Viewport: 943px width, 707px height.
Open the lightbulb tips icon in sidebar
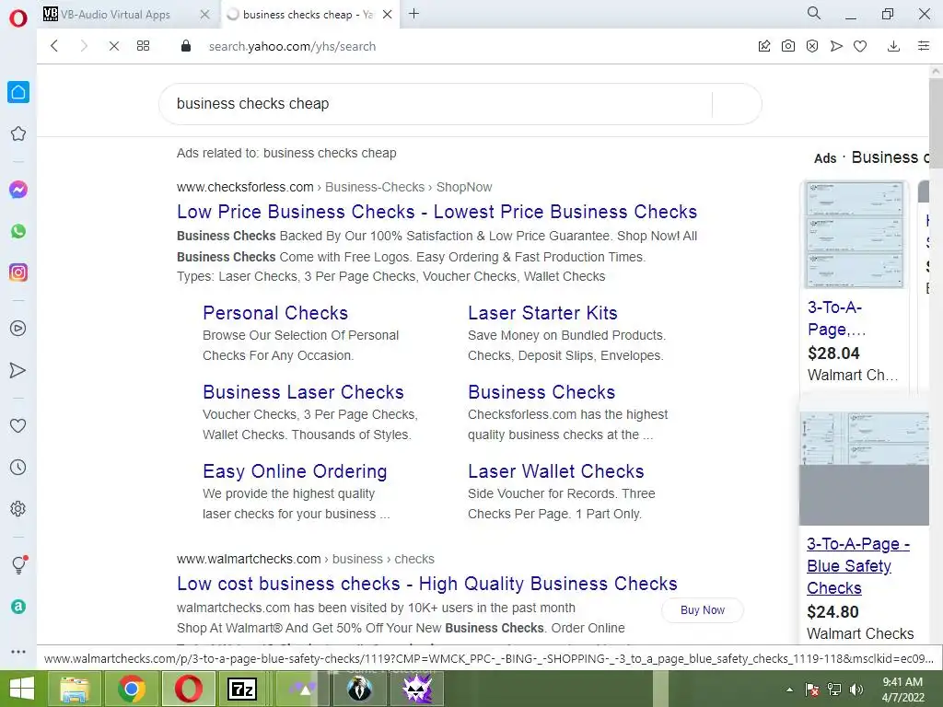(x=18, y=564)
